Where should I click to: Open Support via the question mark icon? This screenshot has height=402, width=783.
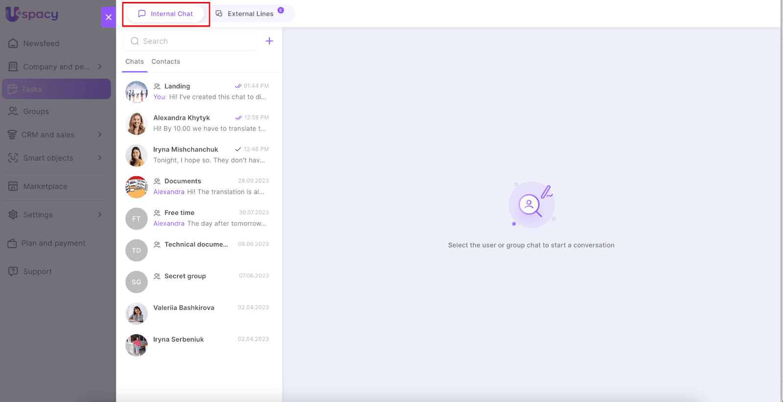point(13,271)
